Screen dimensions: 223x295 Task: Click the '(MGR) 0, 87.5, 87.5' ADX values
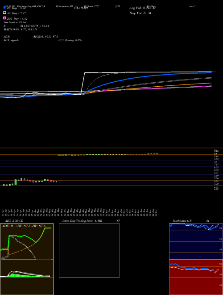click(45, 37)
